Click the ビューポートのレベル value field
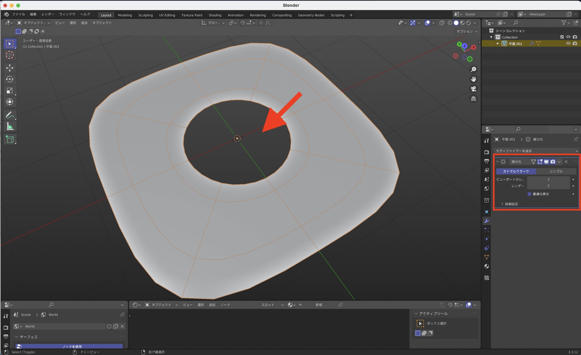Screen dimensions: 581x355 tap(548, 180)
